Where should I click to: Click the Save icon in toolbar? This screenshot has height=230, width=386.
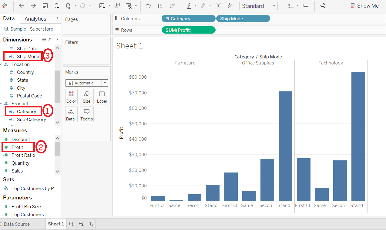[x=45, y=6]
